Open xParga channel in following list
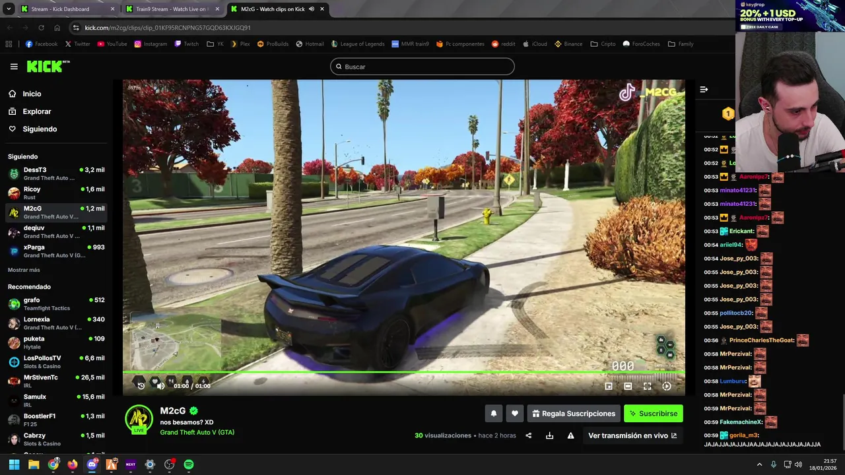The height and width of the screenshot is (475, 845). coord(56,251)
